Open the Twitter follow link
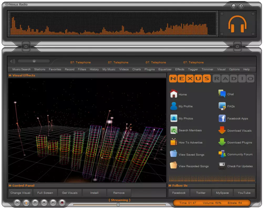 coord(201,193)
